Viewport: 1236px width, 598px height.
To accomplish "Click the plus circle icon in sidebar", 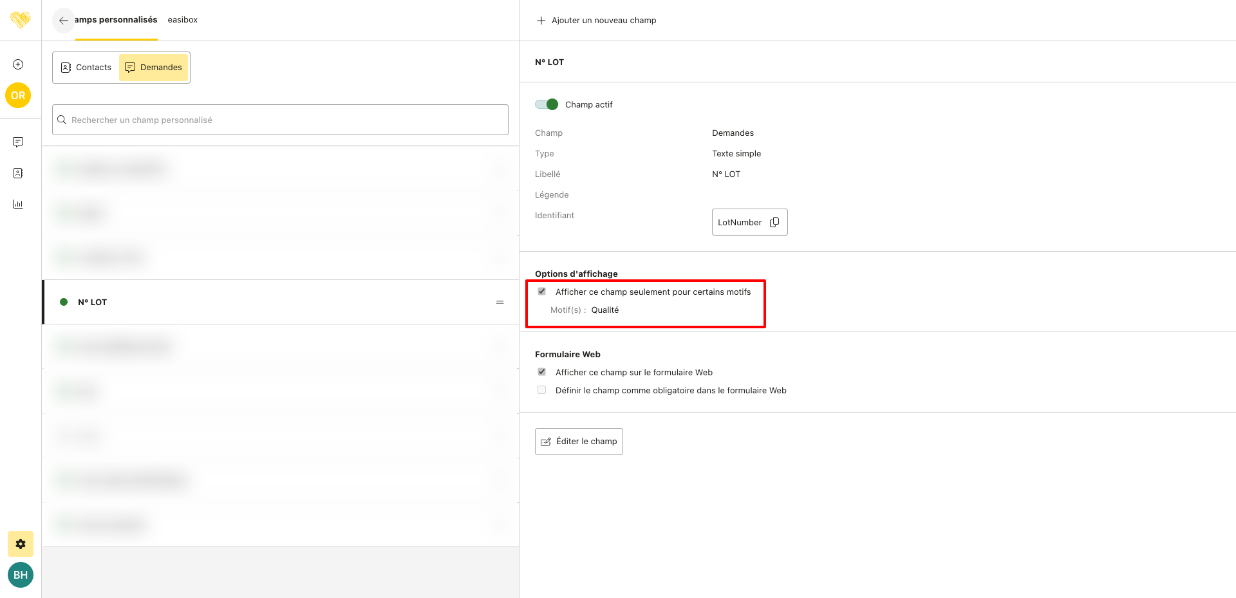I will (18, 64).
